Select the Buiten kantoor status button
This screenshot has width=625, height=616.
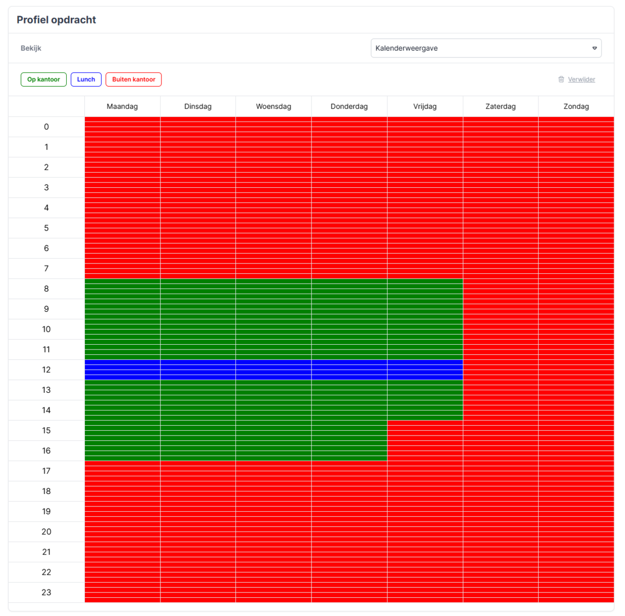[133, 79]
